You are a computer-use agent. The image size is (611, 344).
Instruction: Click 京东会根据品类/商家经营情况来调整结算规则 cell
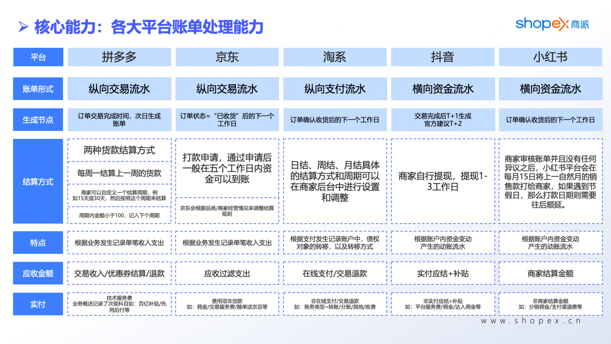coord(227,211)
